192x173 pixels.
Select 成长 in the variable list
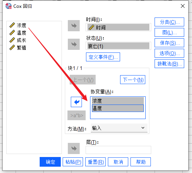click(21, 40)
